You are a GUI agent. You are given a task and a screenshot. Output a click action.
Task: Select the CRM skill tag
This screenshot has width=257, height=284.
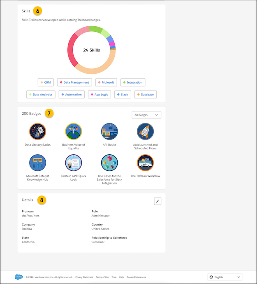coord(46,82)
